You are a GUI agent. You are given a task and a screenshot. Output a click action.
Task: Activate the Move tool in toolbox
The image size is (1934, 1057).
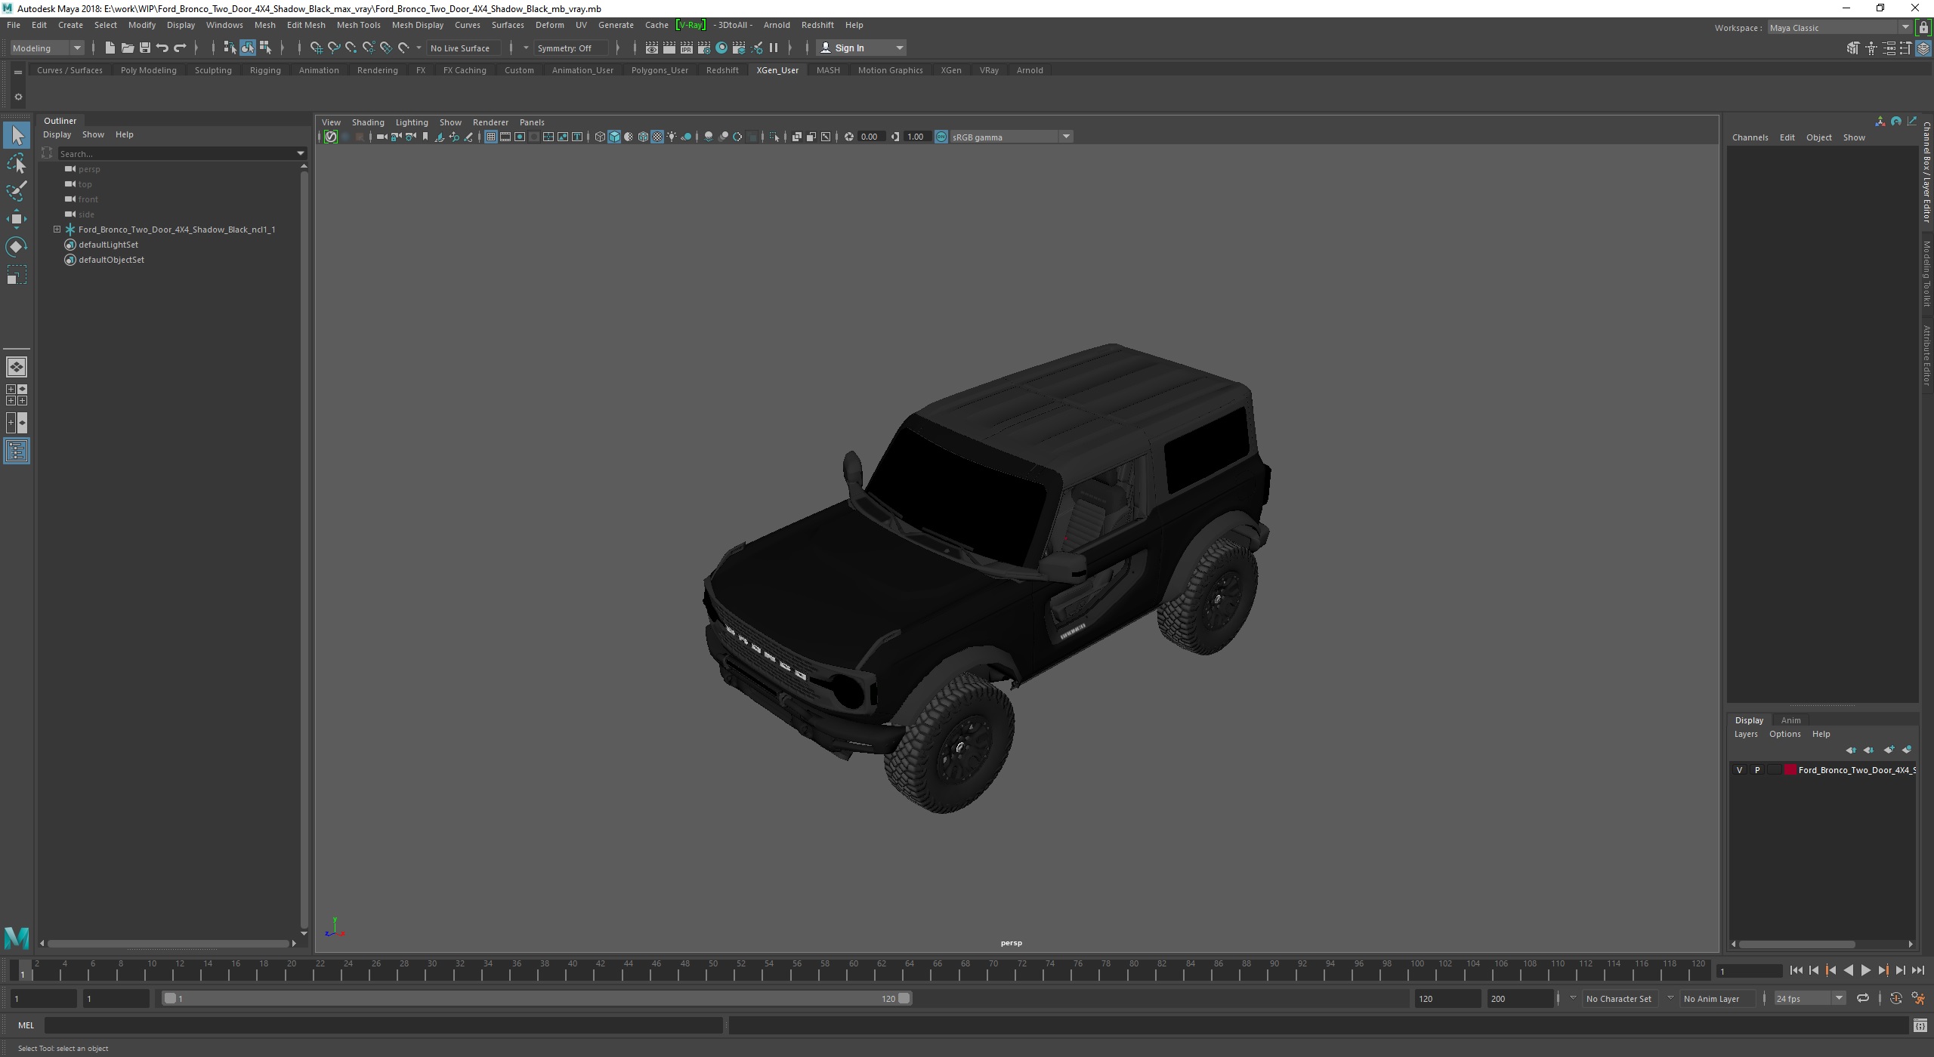(x=17, y=219)
